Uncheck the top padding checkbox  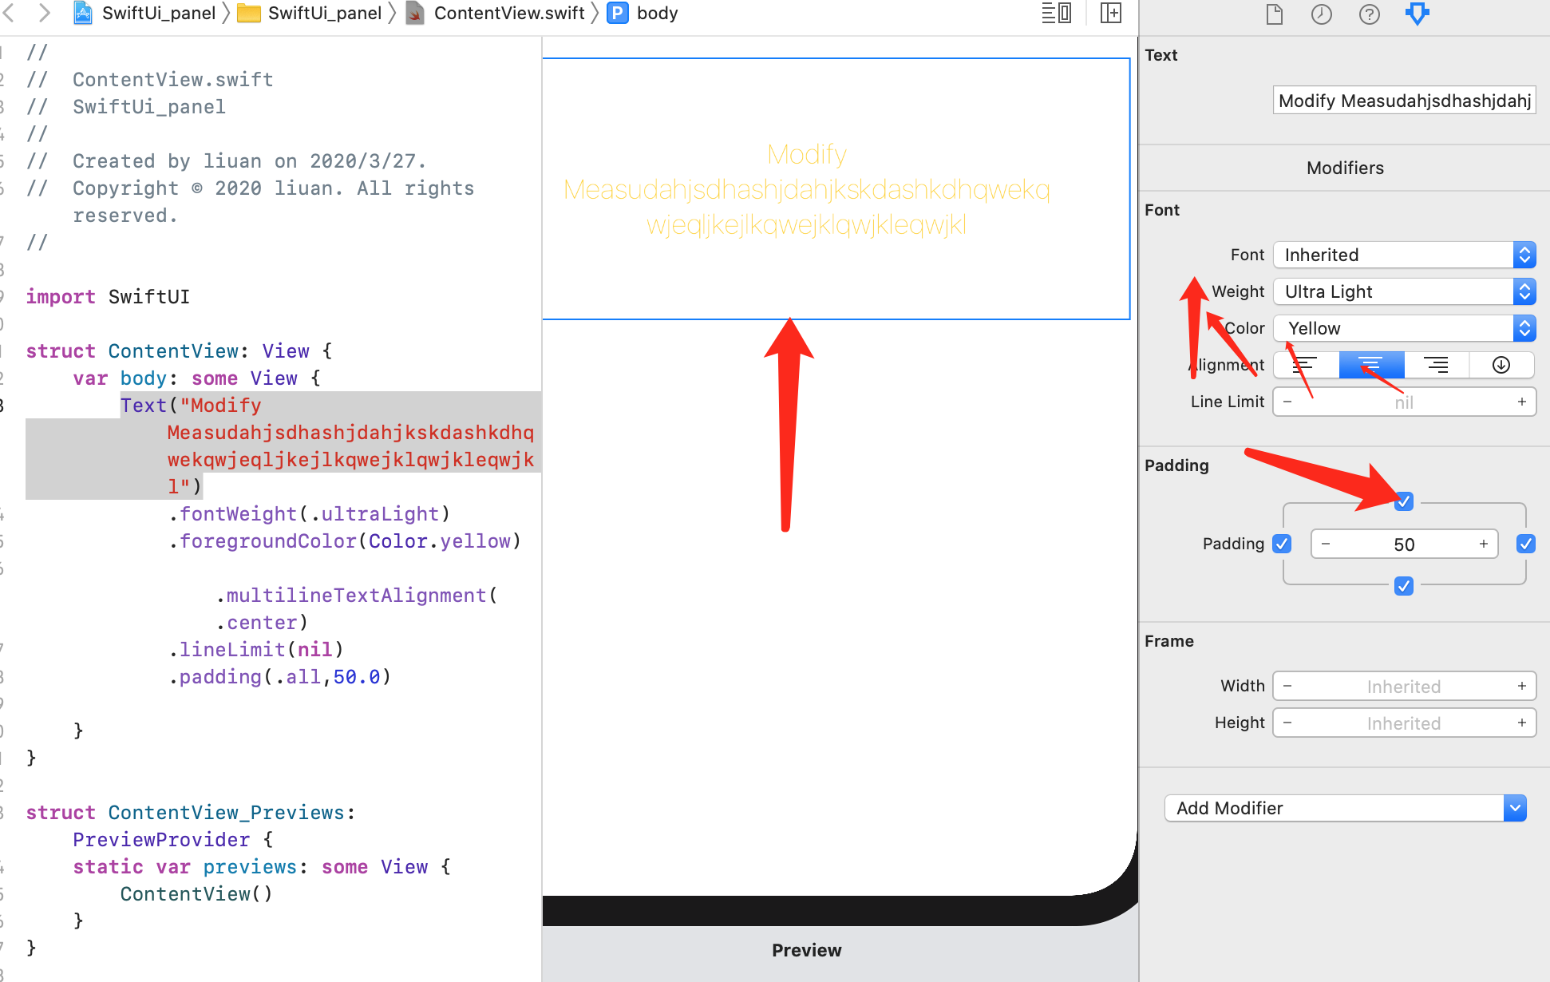click(1404, 501)
